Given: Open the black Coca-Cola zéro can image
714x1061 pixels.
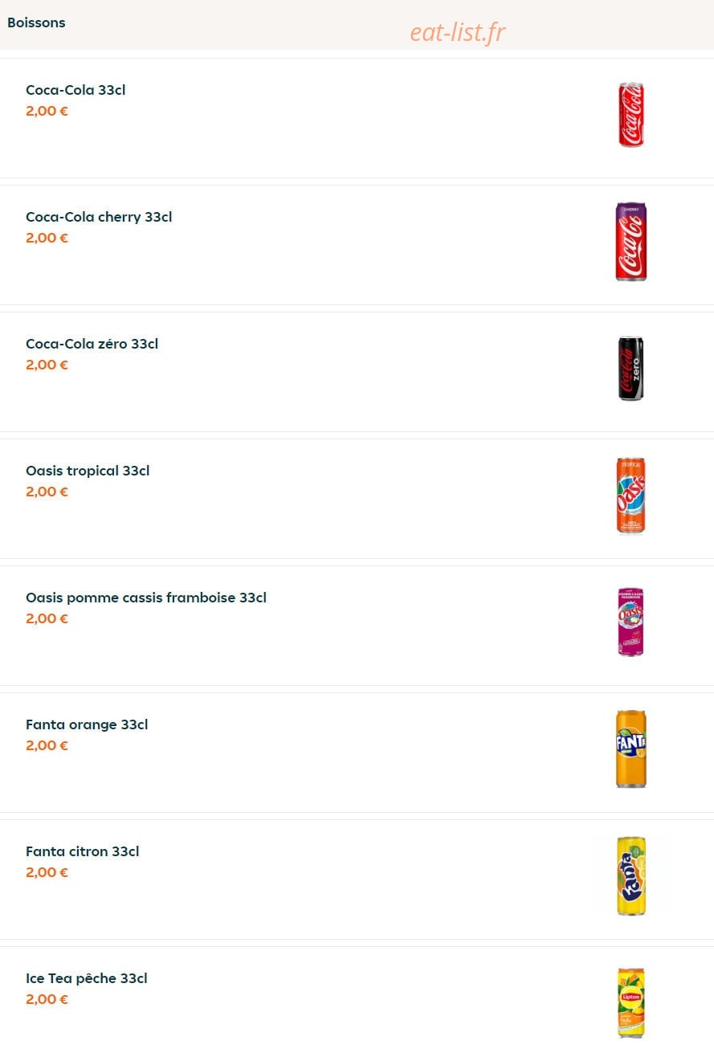Looking at the screenshot, I should point(631,369).
